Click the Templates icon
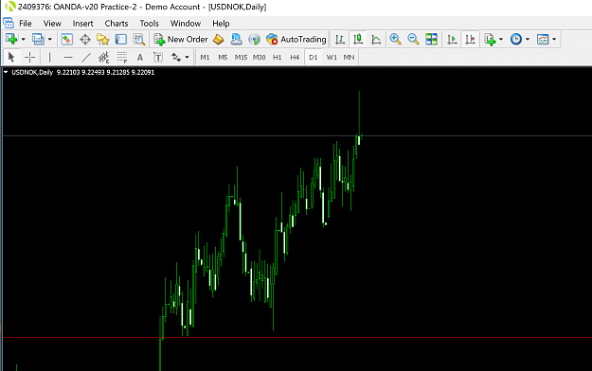 click(543, 39)
